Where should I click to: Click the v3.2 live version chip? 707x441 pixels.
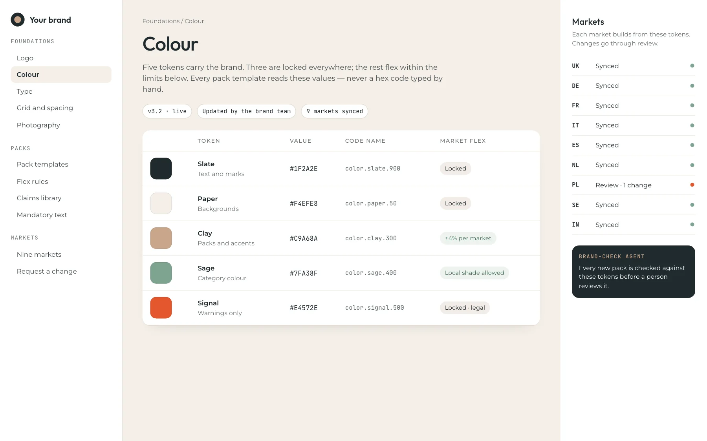coord(167,111)
